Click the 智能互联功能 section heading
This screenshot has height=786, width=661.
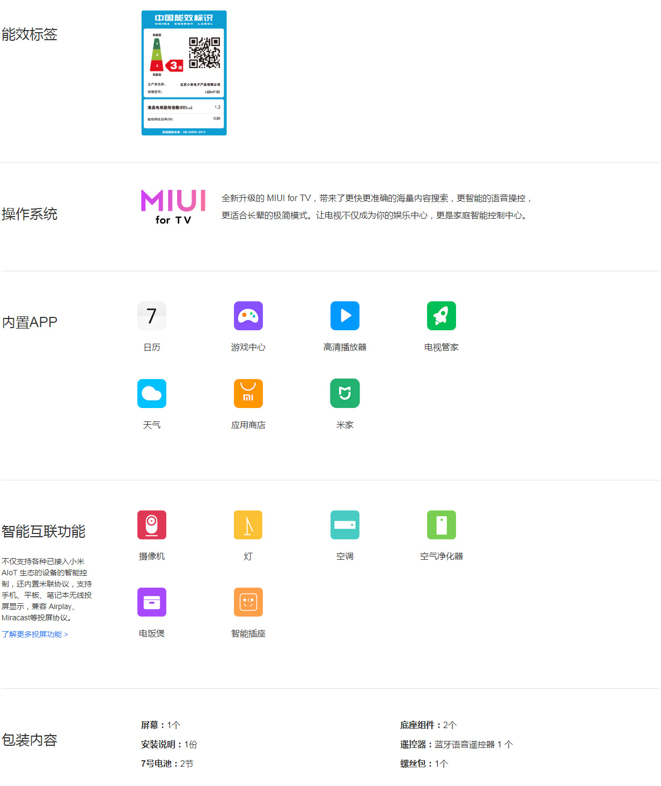pos(43,531)
